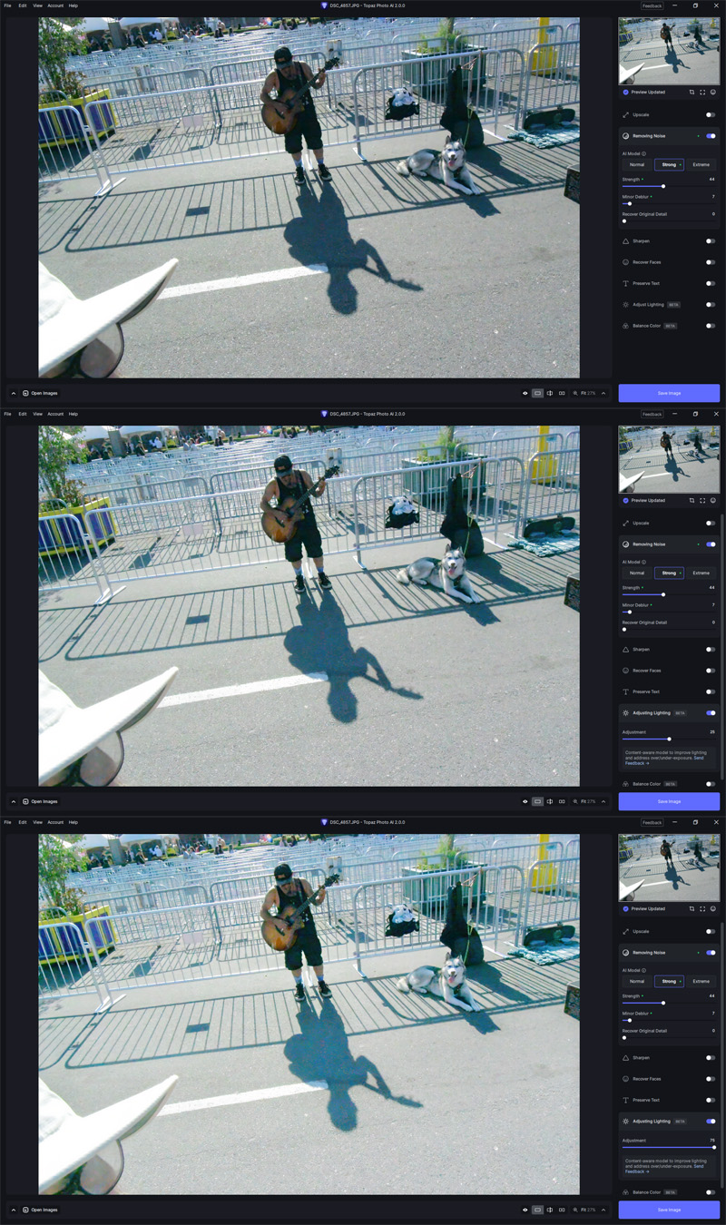
Task: Click the single-view icon in the bottom window's toolbar
Action: click(537, 1210)
